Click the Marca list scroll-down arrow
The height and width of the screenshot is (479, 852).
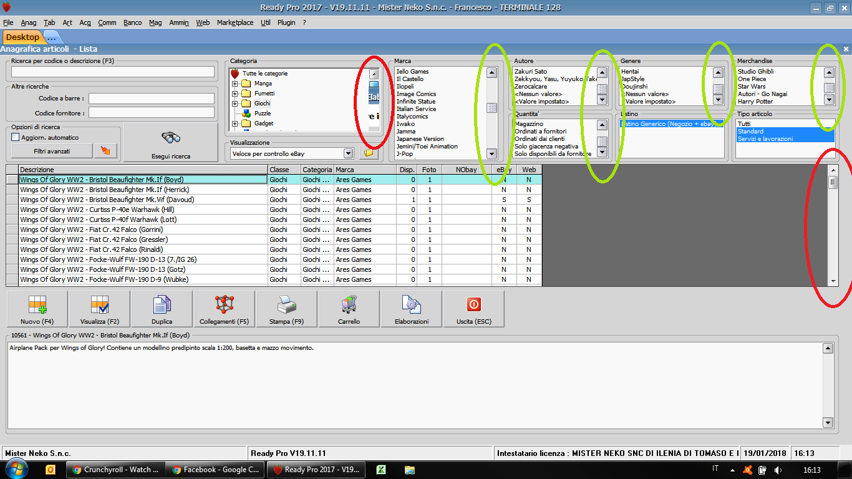[x=491, y=153]
